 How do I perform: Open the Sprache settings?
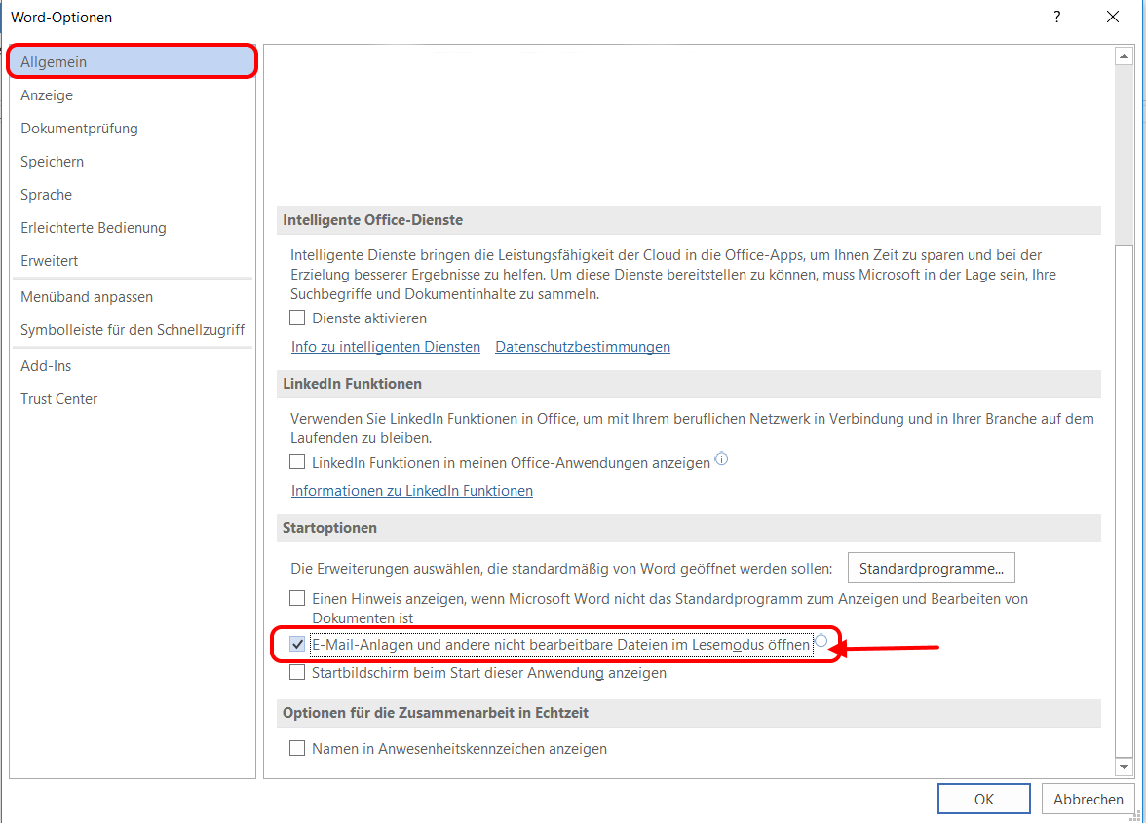(x=133, y=194)
